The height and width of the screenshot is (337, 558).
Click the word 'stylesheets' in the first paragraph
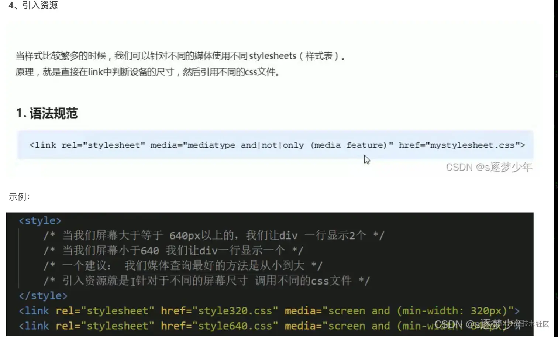273,56
